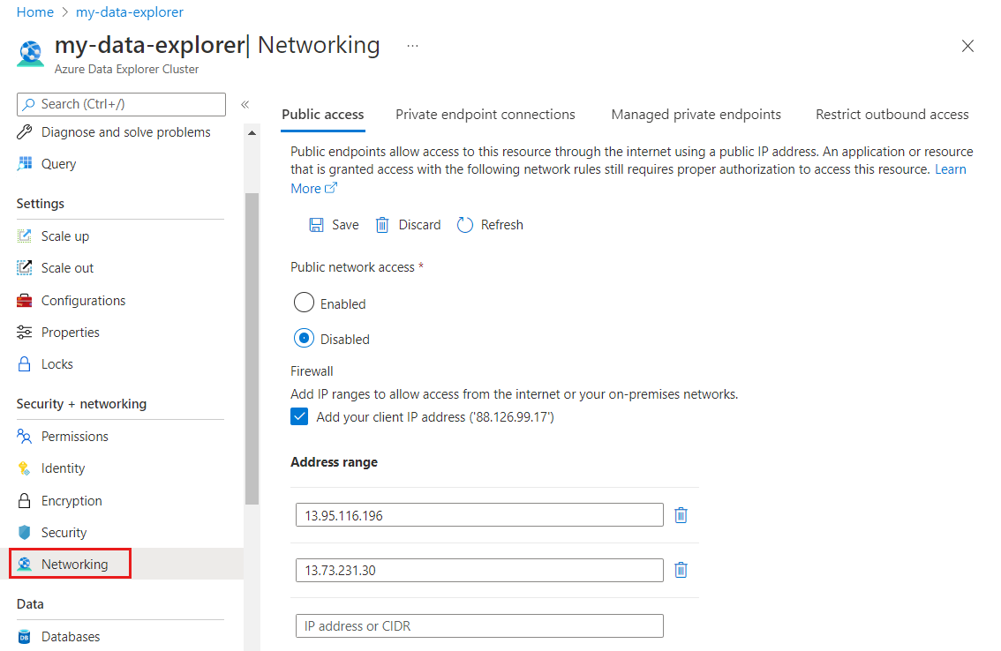This screenshot has width=1001, height=651.
Task: Open the Encryption settings
Action: (x=70, y=500)
